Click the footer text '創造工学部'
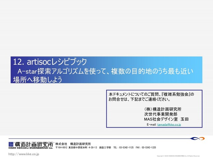Viewport: 213px width, 160px height. pos(105,147)
